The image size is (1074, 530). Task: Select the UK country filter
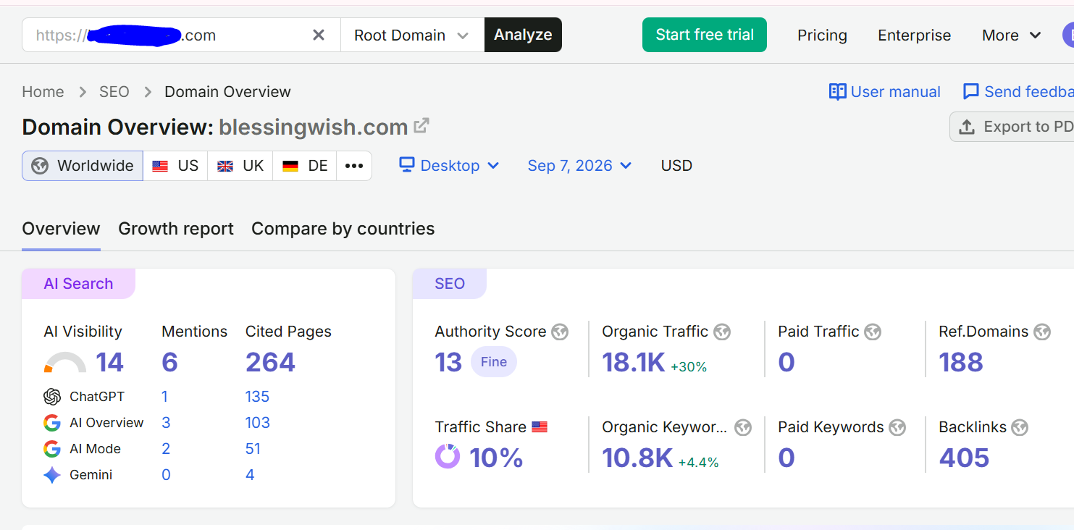tap(240, 166)
